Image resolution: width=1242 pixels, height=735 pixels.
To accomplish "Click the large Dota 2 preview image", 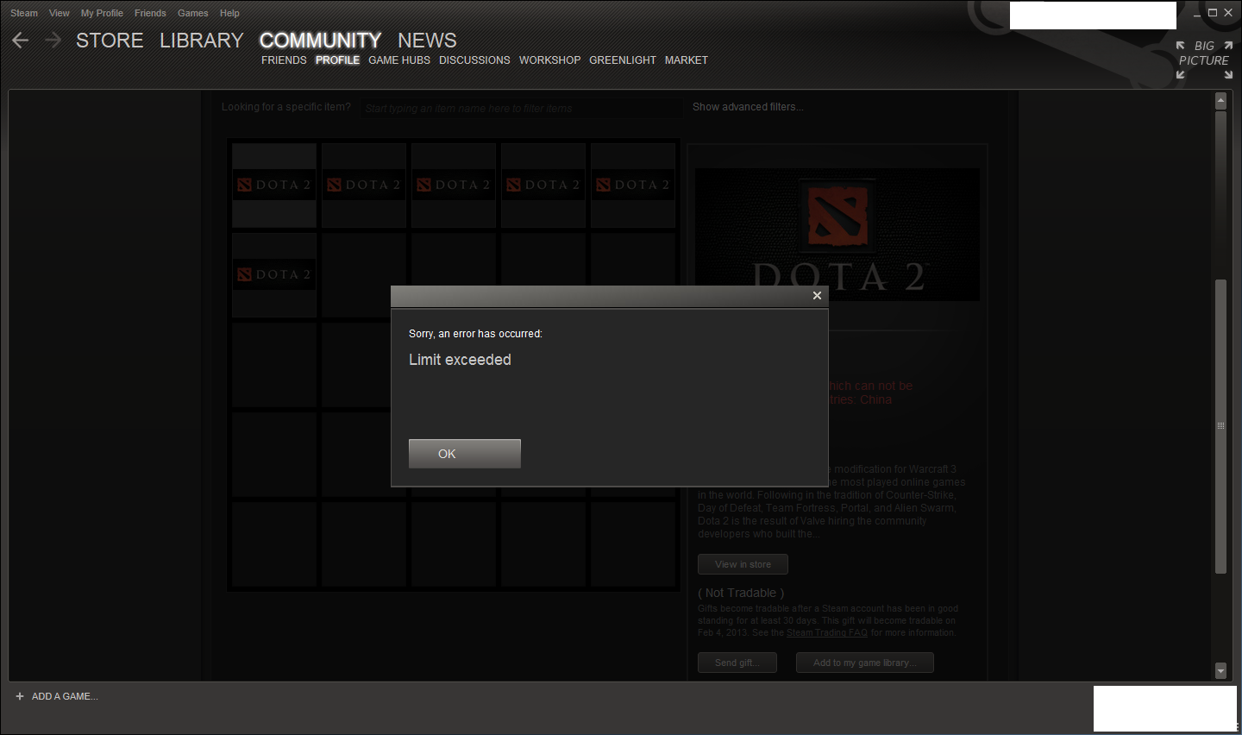I will [x=837, y=235].
